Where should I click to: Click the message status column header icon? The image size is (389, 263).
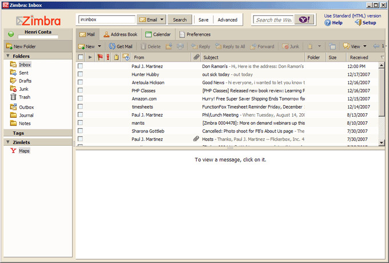pyautogui.click(x=126, y=57)
